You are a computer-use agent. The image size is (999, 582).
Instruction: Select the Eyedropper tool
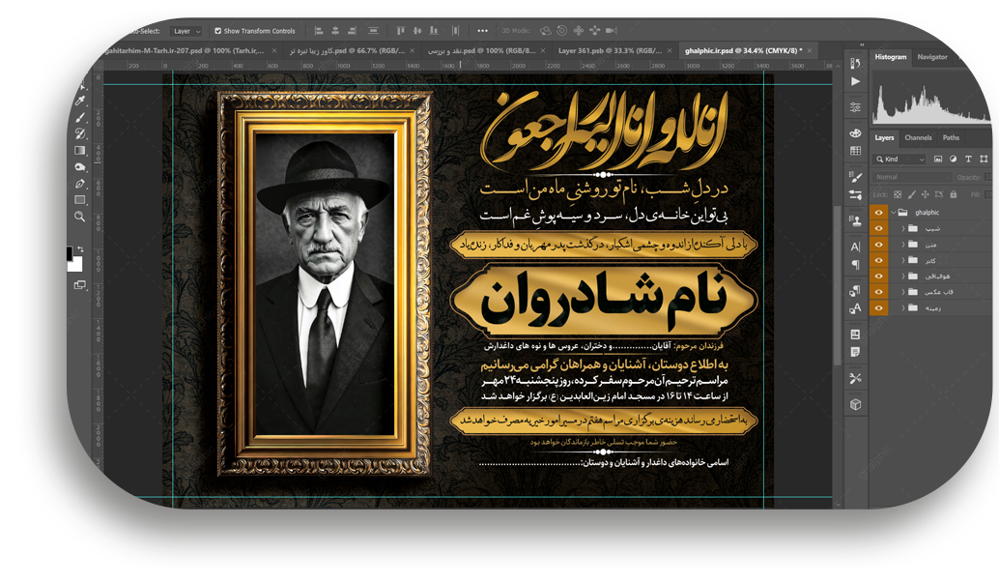coord(80,101)
